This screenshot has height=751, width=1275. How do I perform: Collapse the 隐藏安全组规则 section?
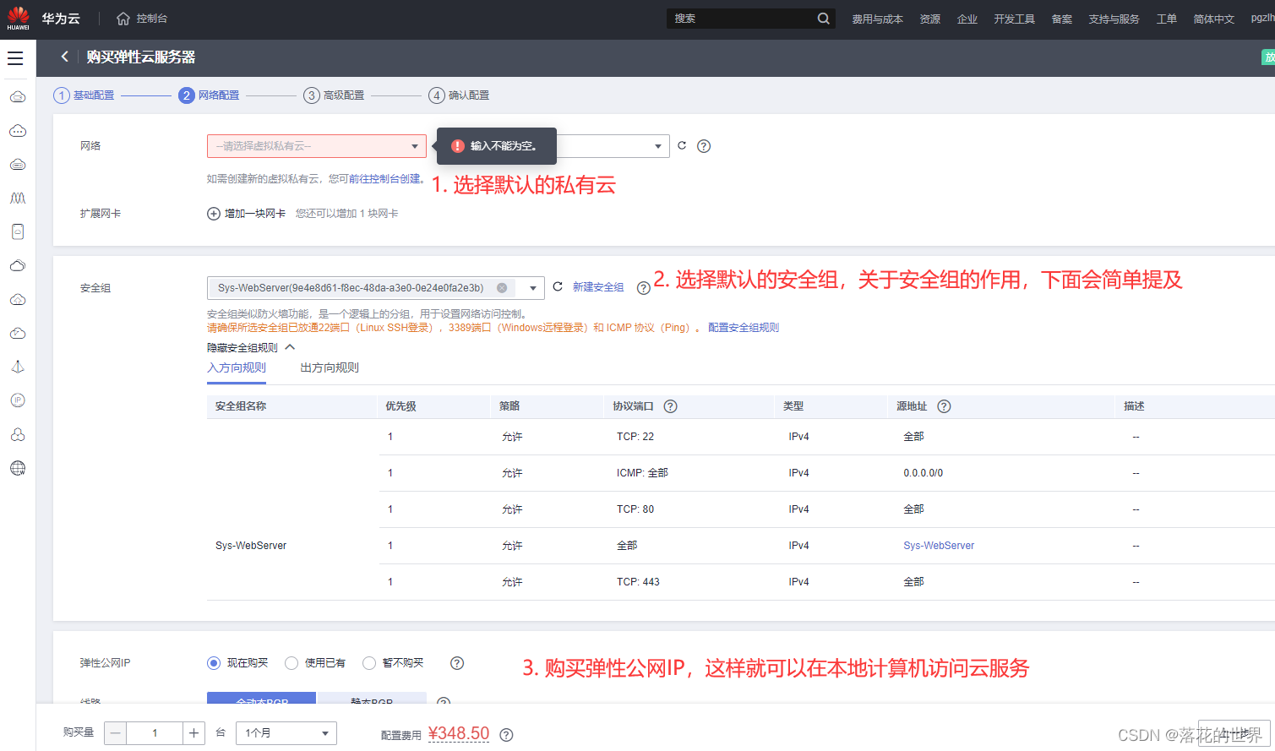coord(251,347)
